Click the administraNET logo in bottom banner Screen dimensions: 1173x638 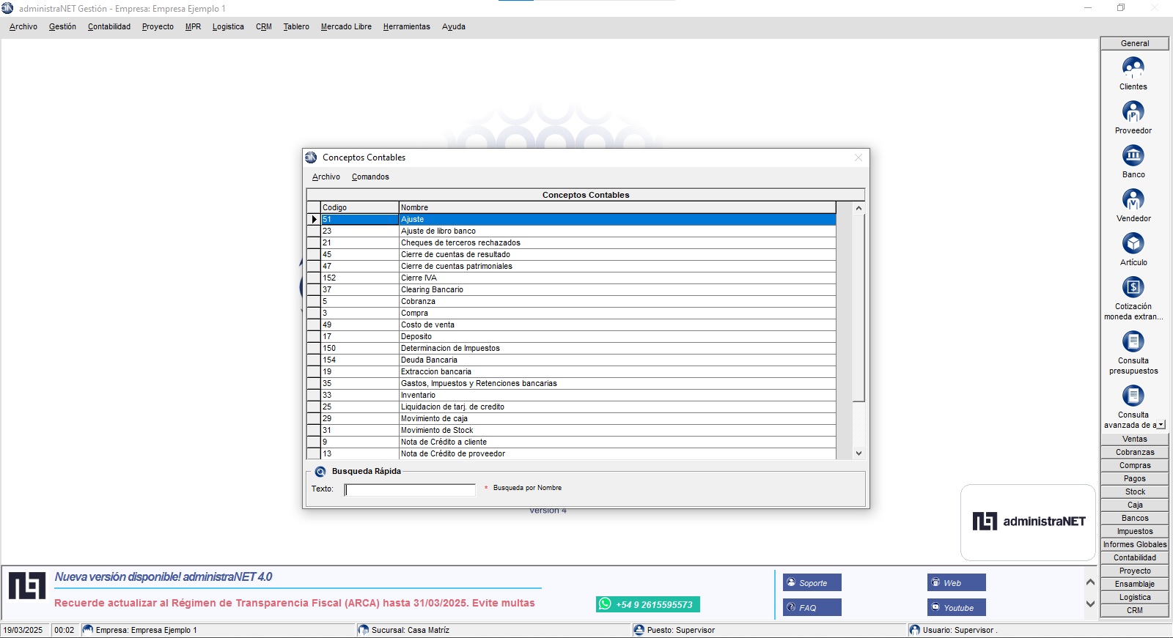tap(27, 586)
